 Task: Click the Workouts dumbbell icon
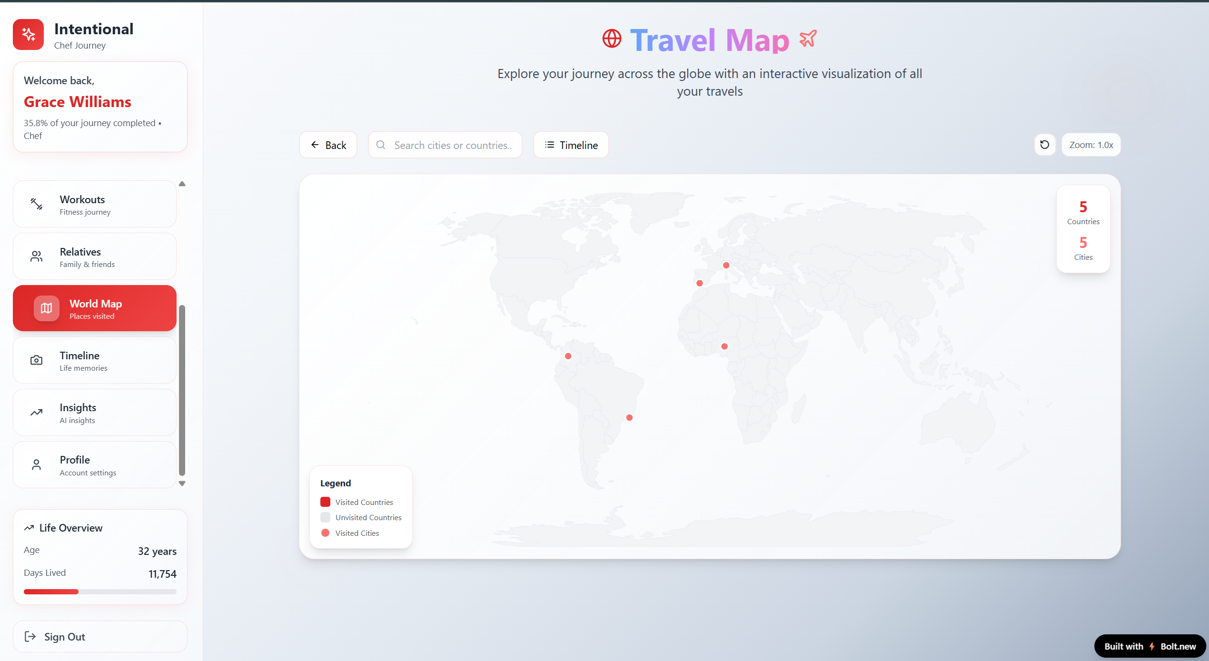pyautogui.click(x=37, y=204)
